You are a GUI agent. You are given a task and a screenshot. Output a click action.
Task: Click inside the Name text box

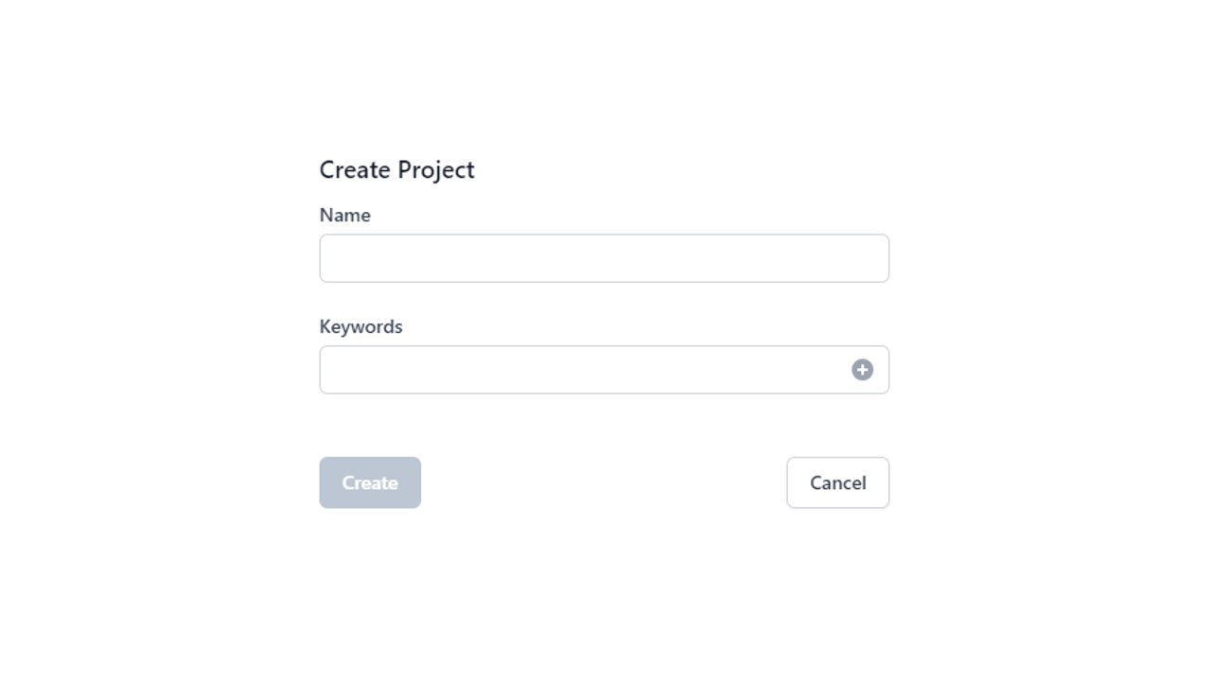tap(605, 258)
